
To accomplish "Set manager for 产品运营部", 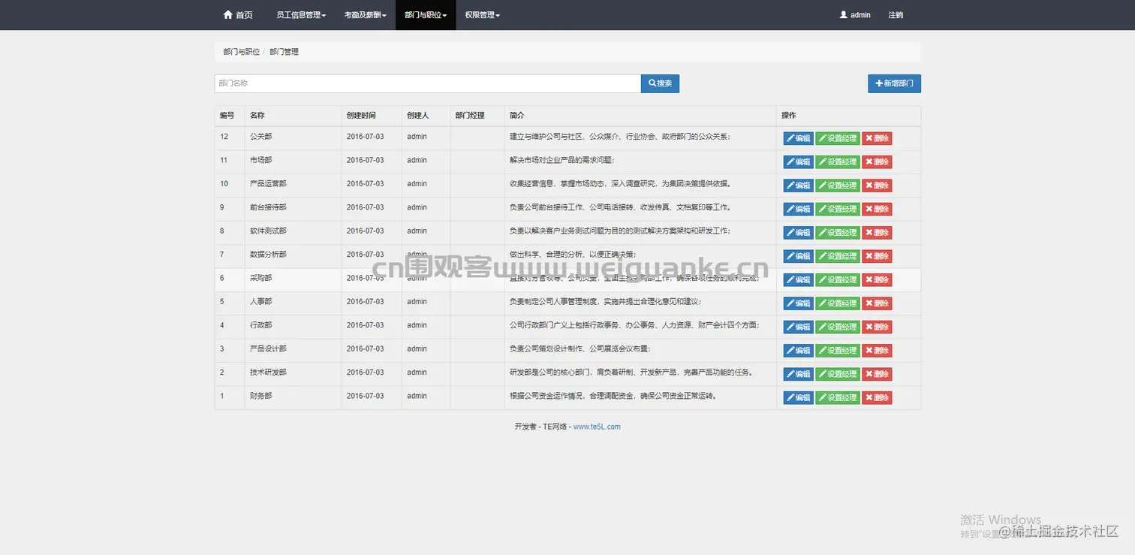I will 838,186.
